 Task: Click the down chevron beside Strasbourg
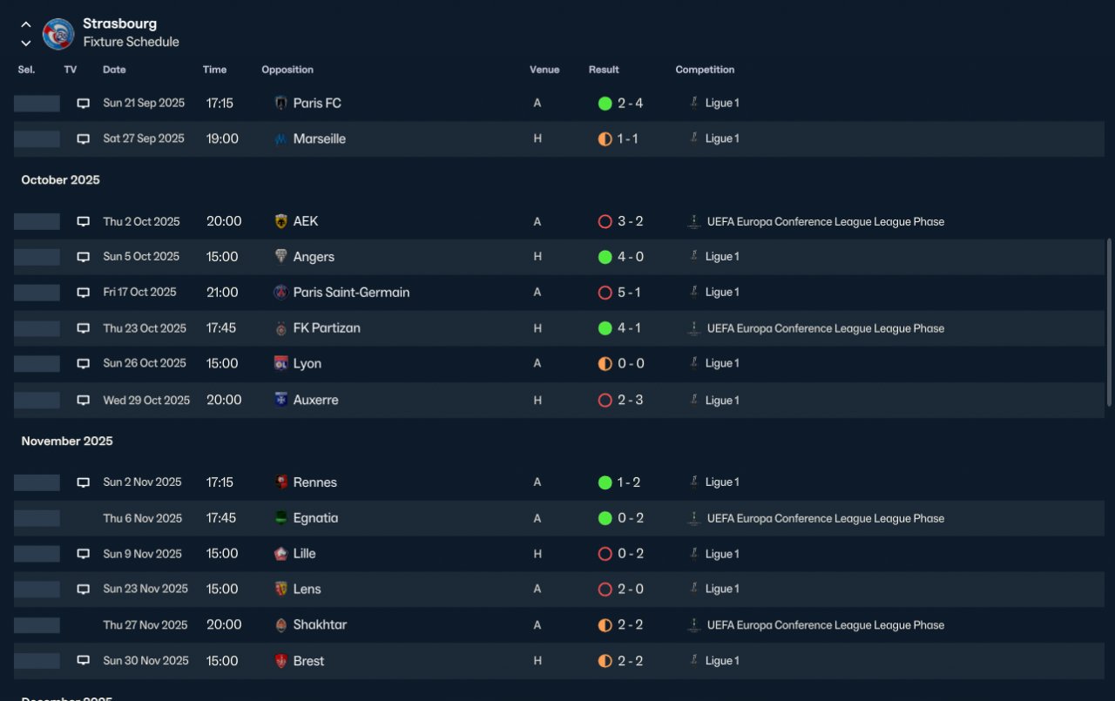pos(26,43)
